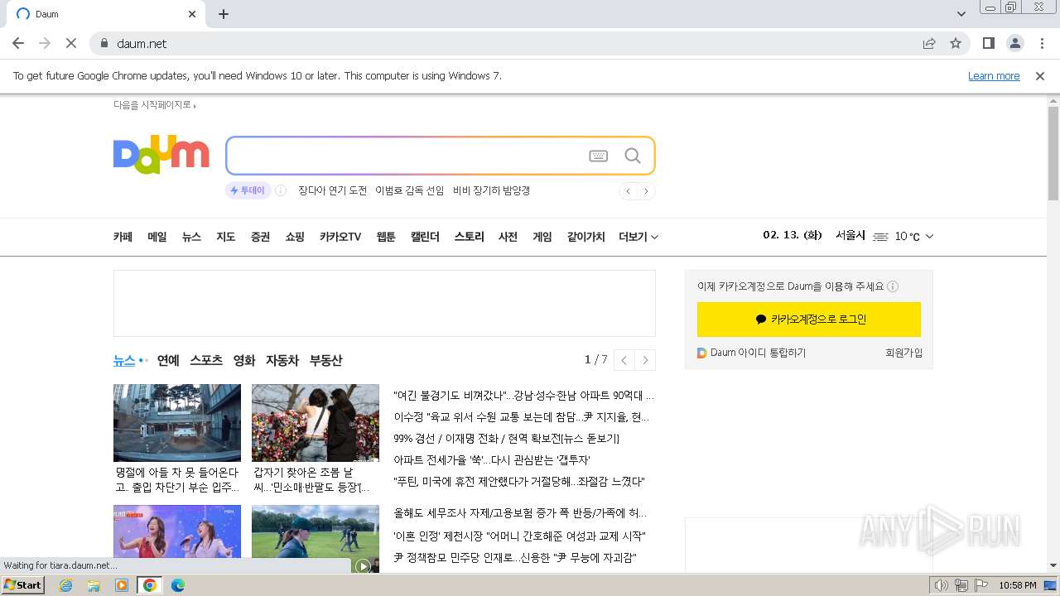The height and width of the screenshot is (596, 1060).
Task: Play the video thumbnail with play icon
Action: point(363,566)
